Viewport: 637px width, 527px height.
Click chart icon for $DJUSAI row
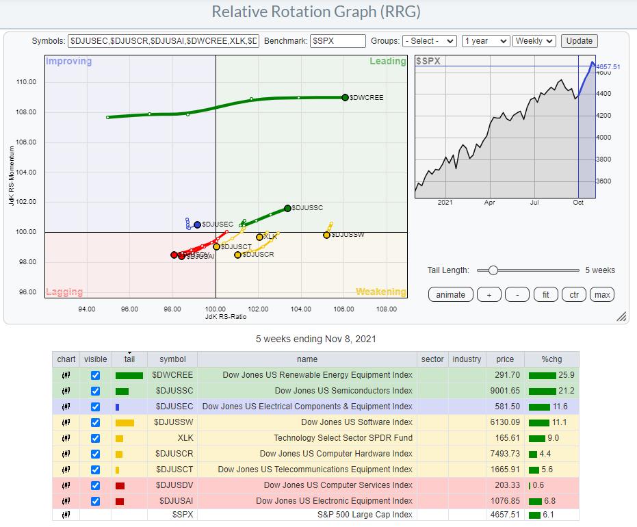(66, 501)
